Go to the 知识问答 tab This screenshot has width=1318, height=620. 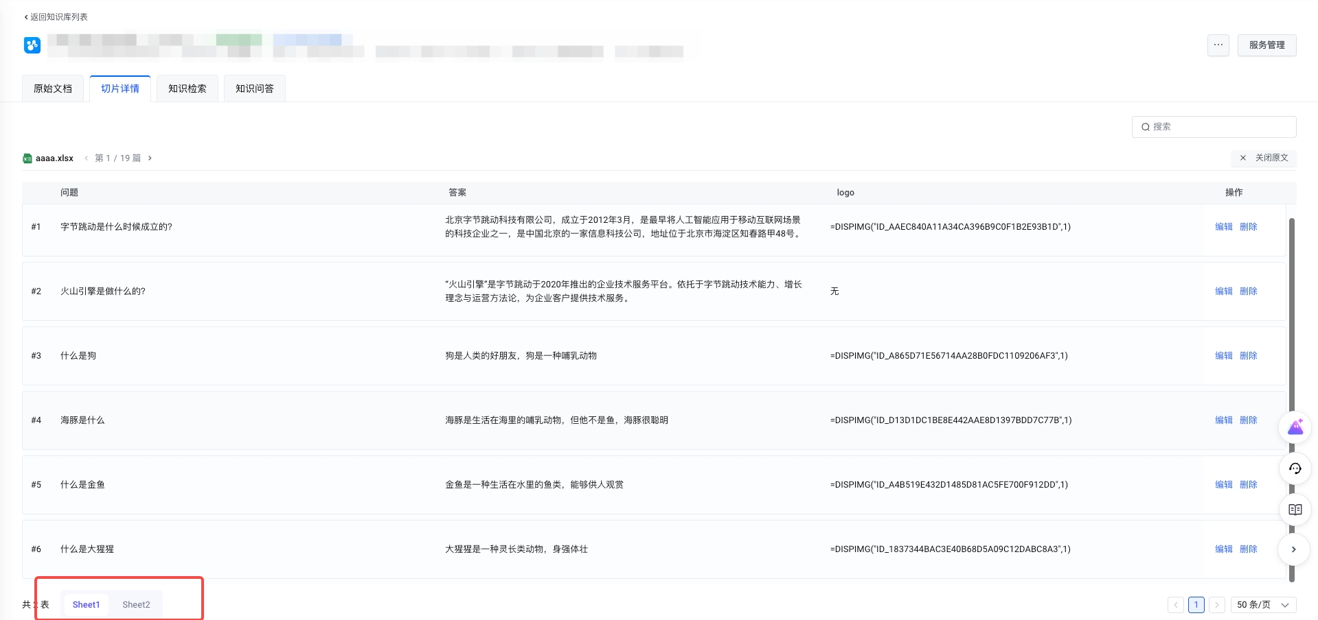pyautogui.click(x=255, y=88)
